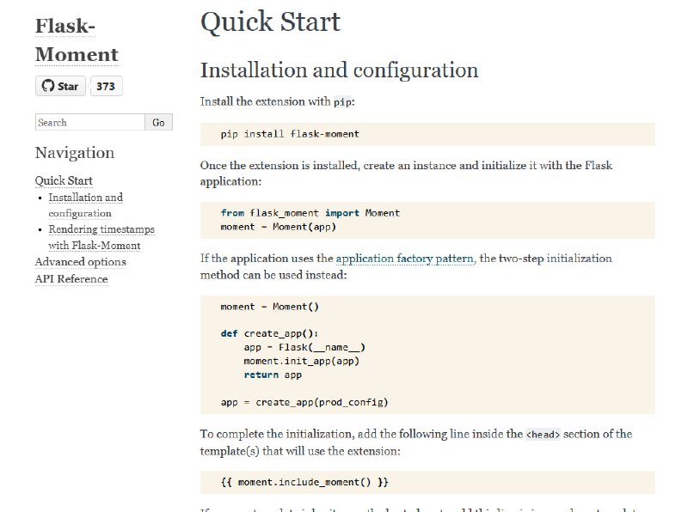Click the inline 'pip' code text

pyautogui.click(x=342, y=102)
